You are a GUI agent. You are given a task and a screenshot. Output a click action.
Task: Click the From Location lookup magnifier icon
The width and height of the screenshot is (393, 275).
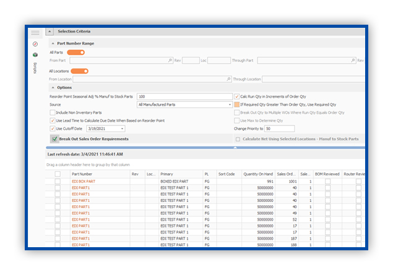click(x=228, y=79)
